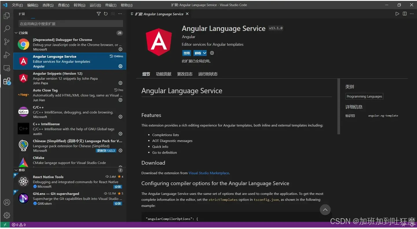Click gear for Angular Snippets extension
The width and height of the screenshot is (417, 229).
click(x=120, y=83)
